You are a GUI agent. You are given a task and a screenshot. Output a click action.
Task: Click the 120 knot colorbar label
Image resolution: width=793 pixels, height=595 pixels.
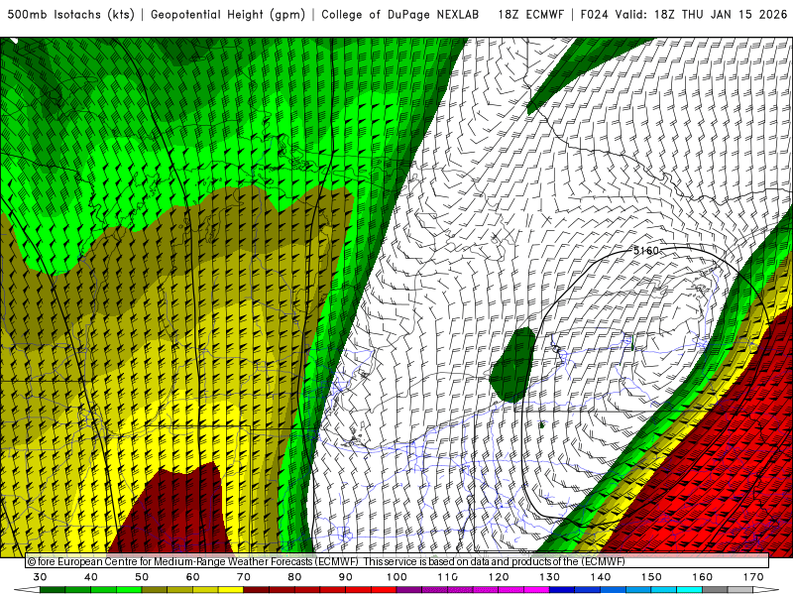[499, 577]
